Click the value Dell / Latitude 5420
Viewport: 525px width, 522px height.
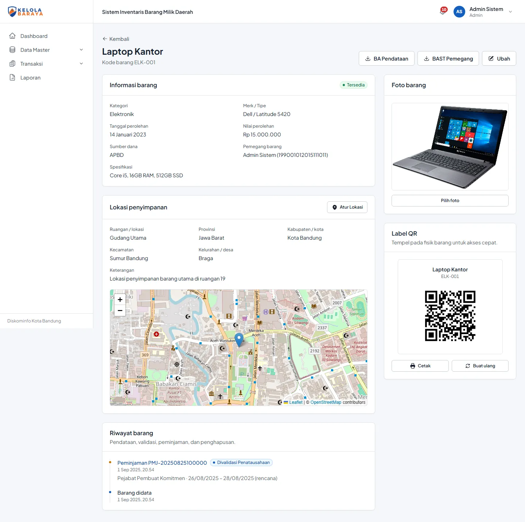click(267, 114)
